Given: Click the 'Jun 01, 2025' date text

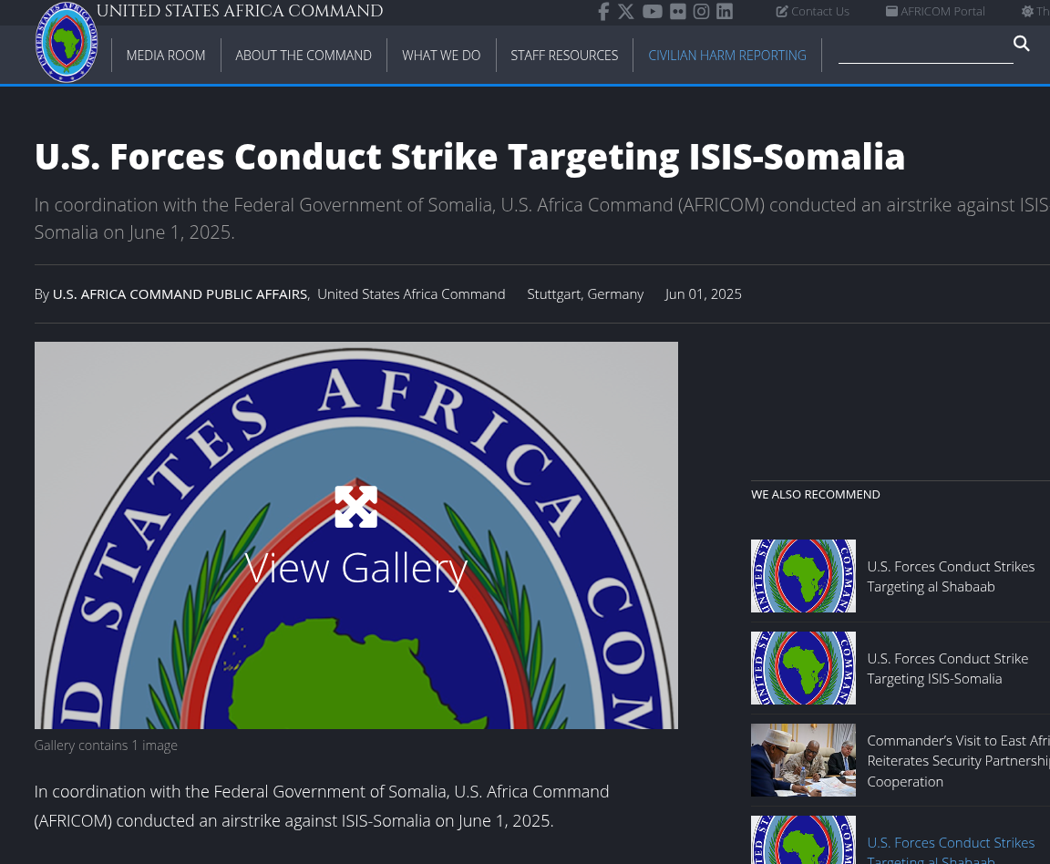Looking at the screenshot, I should [703, 294].
